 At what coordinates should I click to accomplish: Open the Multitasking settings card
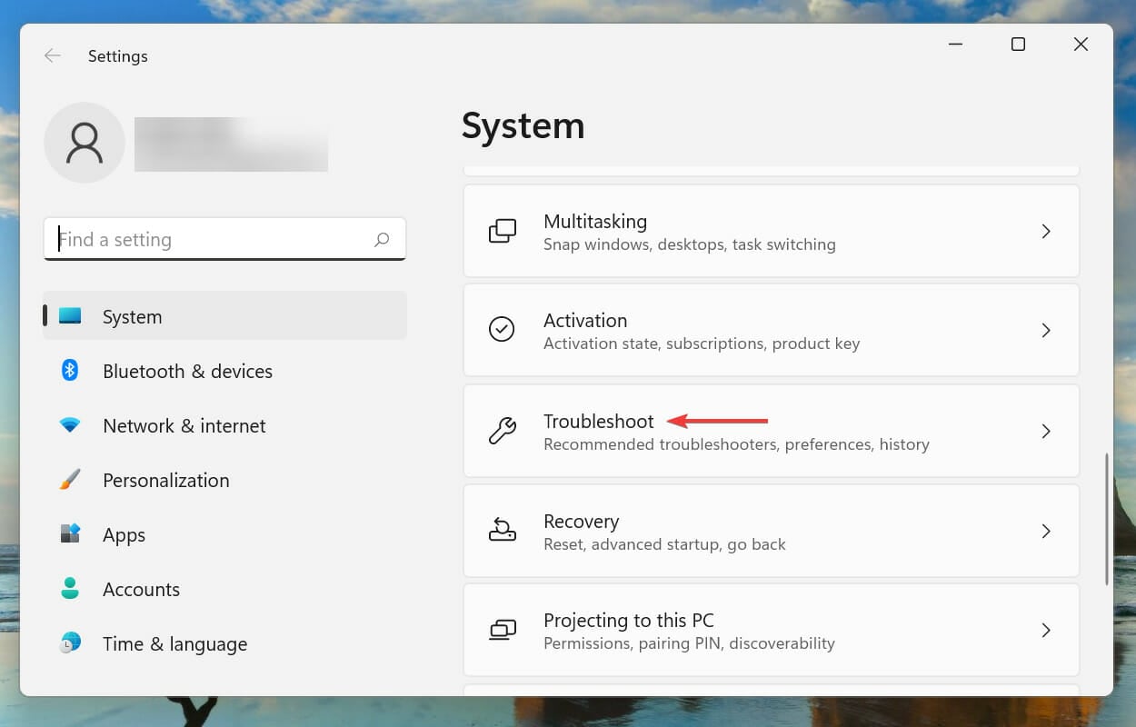[x=772, y=231]
